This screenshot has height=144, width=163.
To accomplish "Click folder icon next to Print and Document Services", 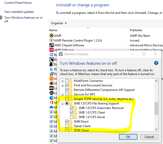I will 71,85.
